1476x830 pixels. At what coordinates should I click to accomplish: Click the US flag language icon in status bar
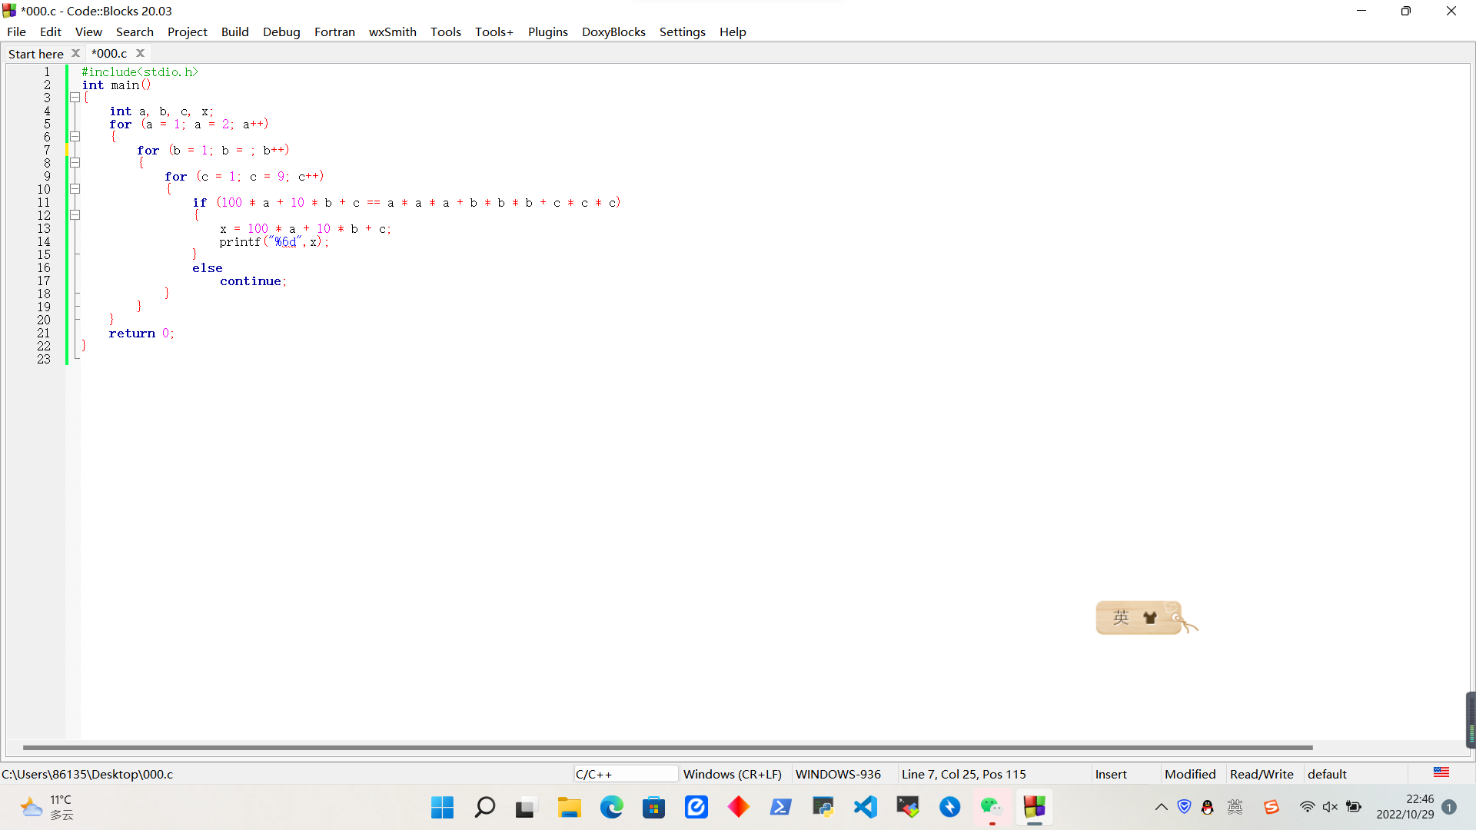click(1441, 772)
